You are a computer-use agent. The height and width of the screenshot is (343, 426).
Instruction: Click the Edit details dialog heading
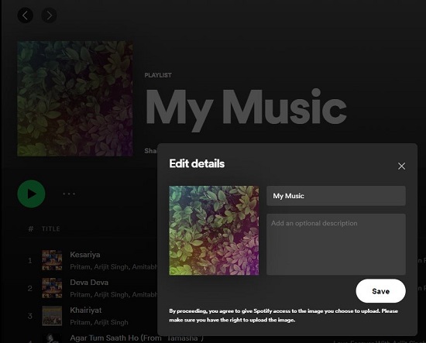pyautogui.click(x=197, y=164)
